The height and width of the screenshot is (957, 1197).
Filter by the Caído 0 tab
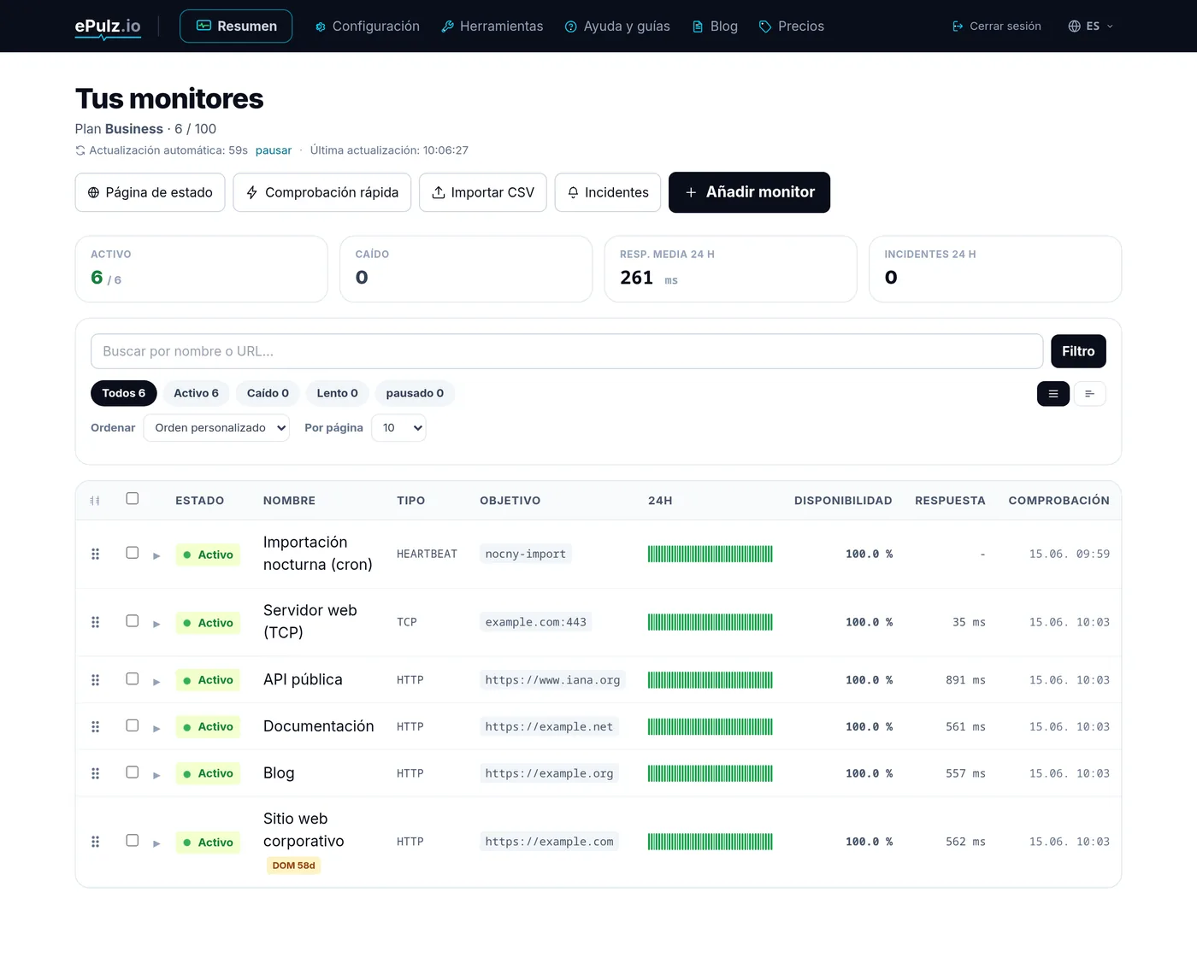tap(268, 393)
